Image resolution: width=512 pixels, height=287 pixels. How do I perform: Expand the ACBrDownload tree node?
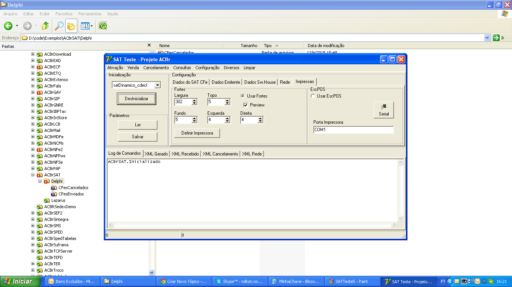click(33, 54)
